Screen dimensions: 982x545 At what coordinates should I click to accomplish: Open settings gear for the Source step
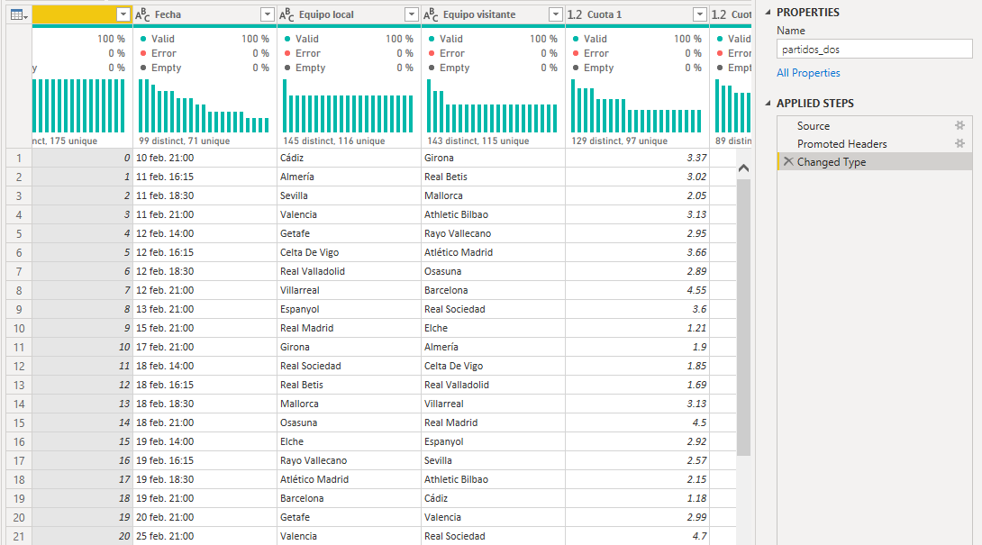pos(959,125)
